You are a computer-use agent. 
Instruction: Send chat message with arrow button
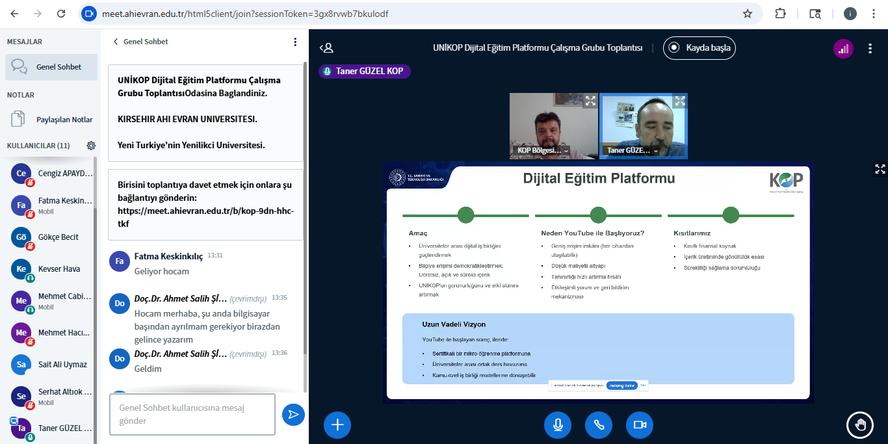pos(293,414)
